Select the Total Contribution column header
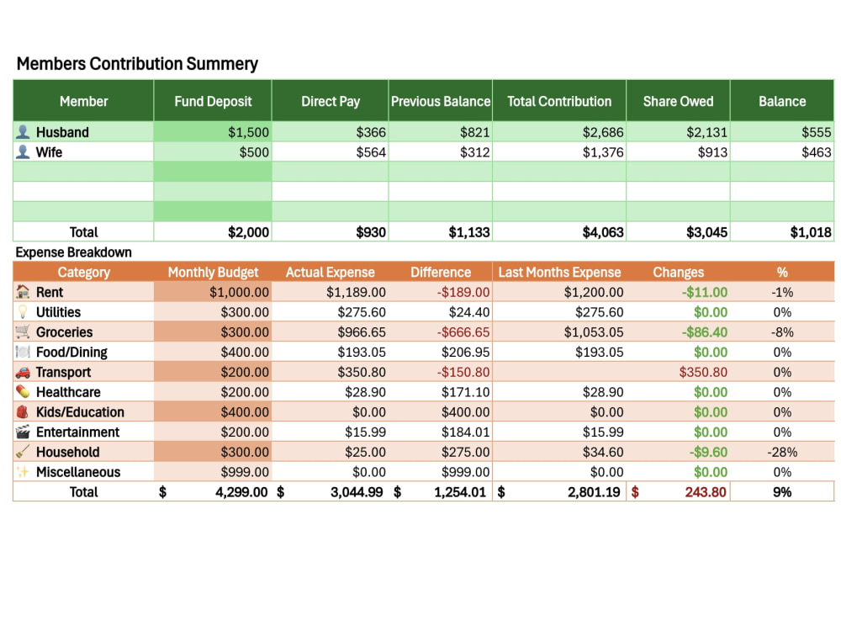 pos(559,102)
